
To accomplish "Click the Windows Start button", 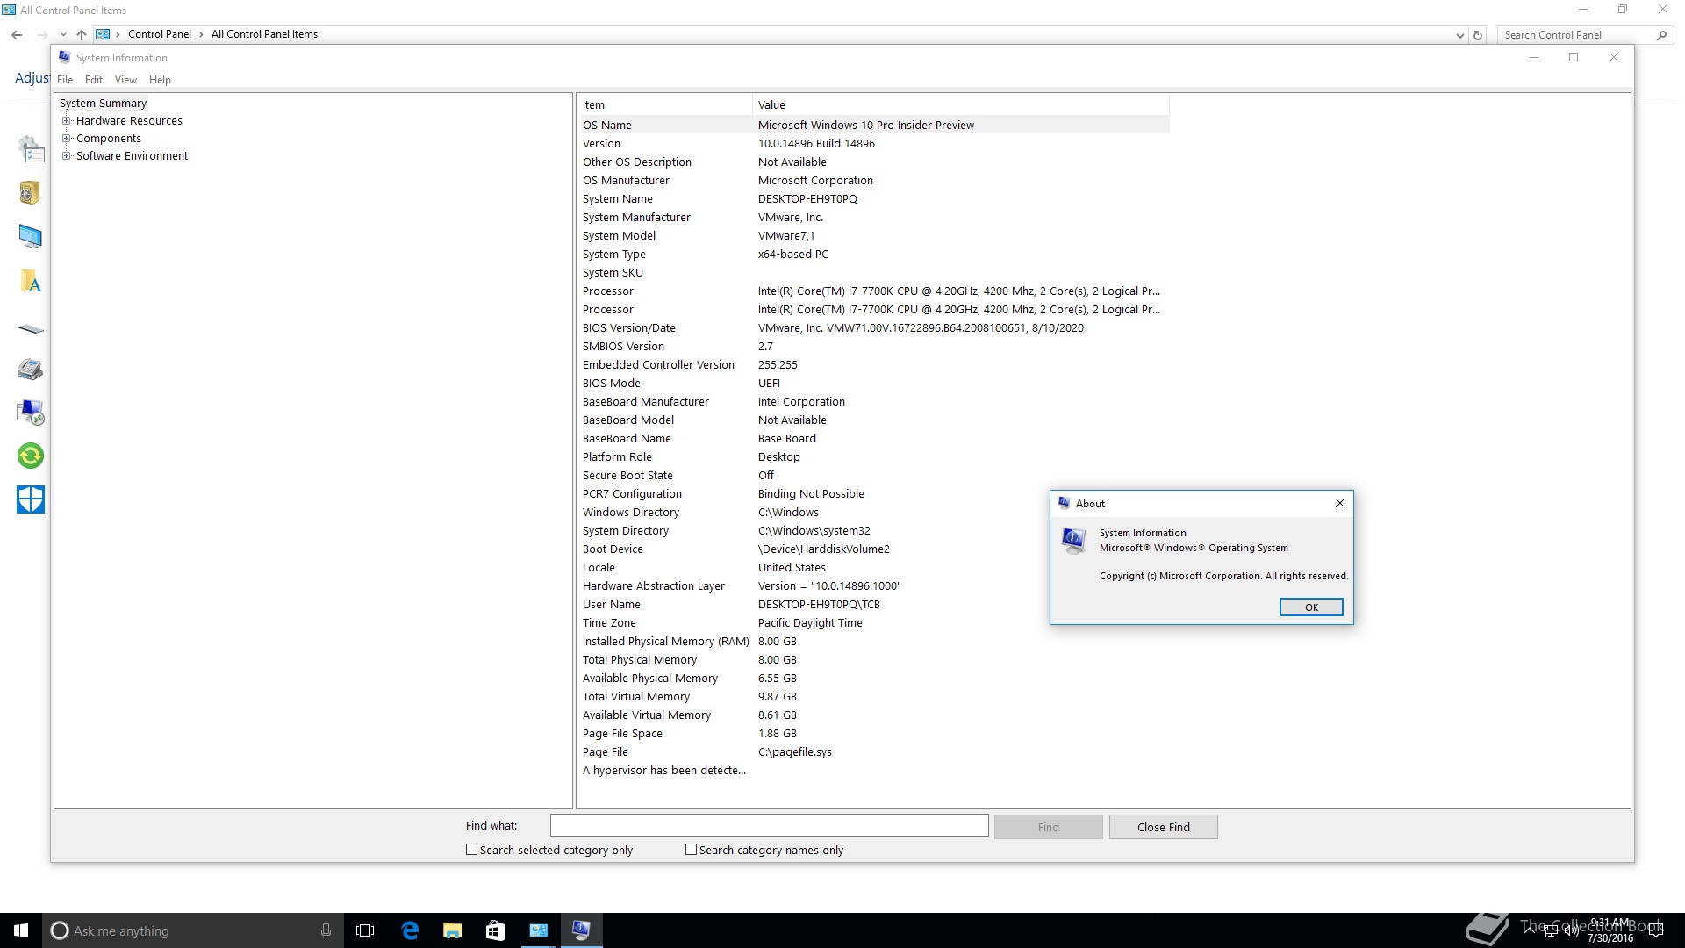I will click(x=21, y=930).
